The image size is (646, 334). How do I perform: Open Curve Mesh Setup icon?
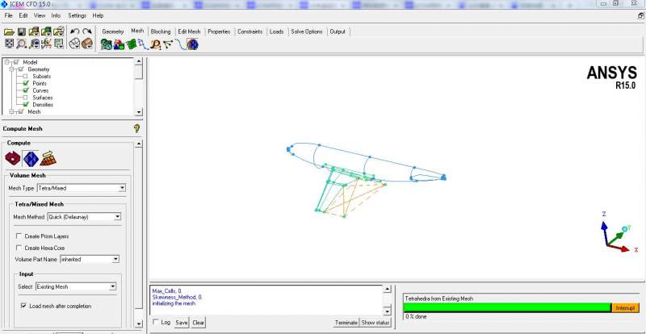pyautogui.click(x=143, y=44)
